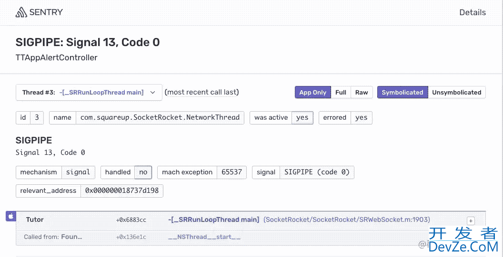The image size is (503, 257).
Task: Click the +0x6883cc offset address
Action: click(x=131, y=220)
